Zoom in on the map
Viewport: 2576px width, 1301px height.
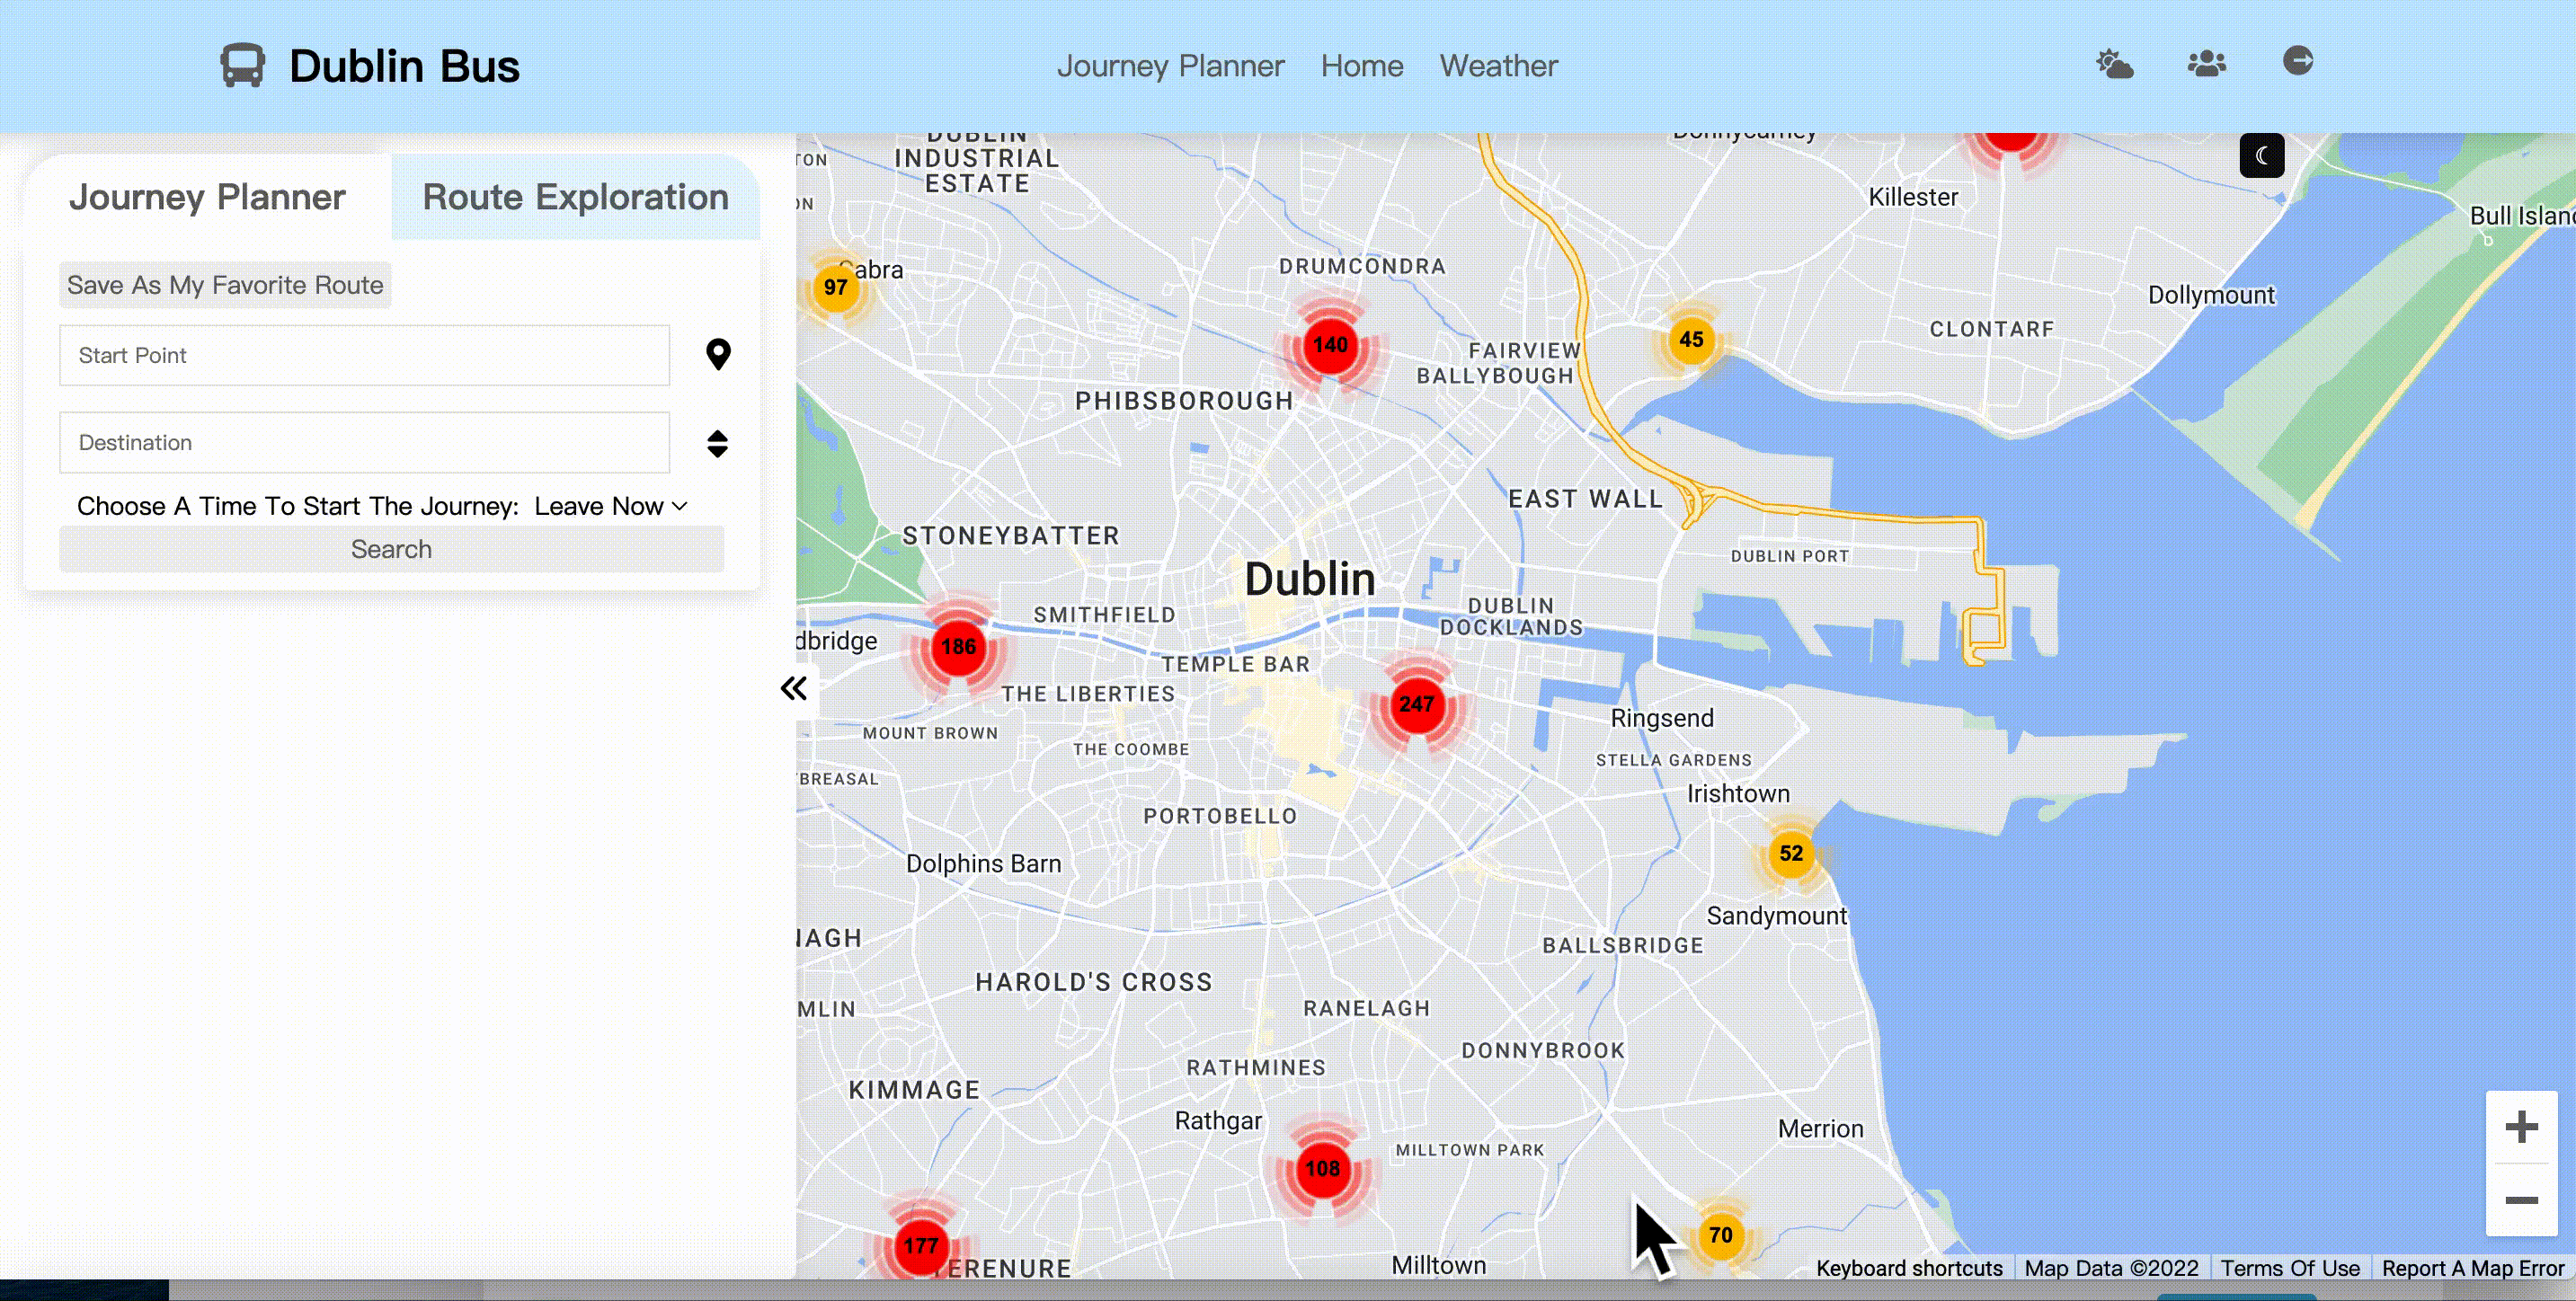2520,1127
